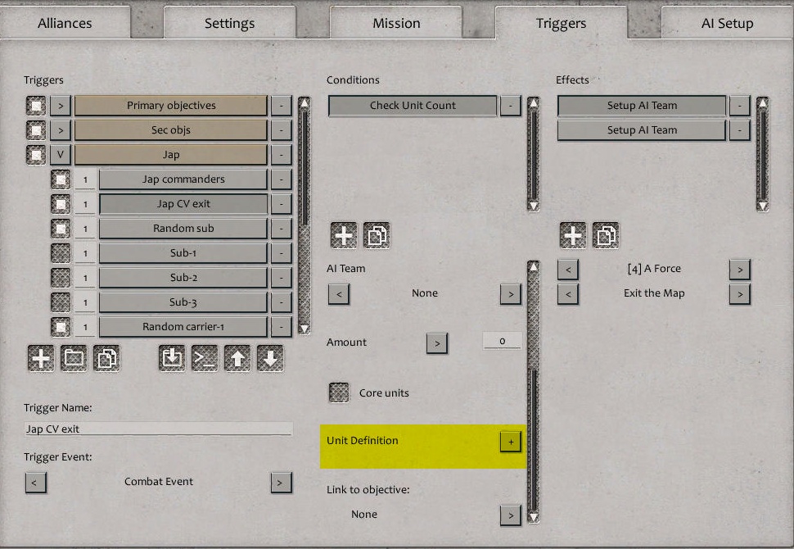Open the Link to objective selector arrow

[x=511, y=515]
